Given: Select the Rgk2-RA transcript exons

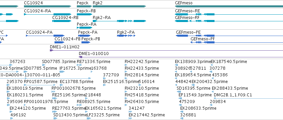Looking at the screenshot, I should (x=119, y=21).
